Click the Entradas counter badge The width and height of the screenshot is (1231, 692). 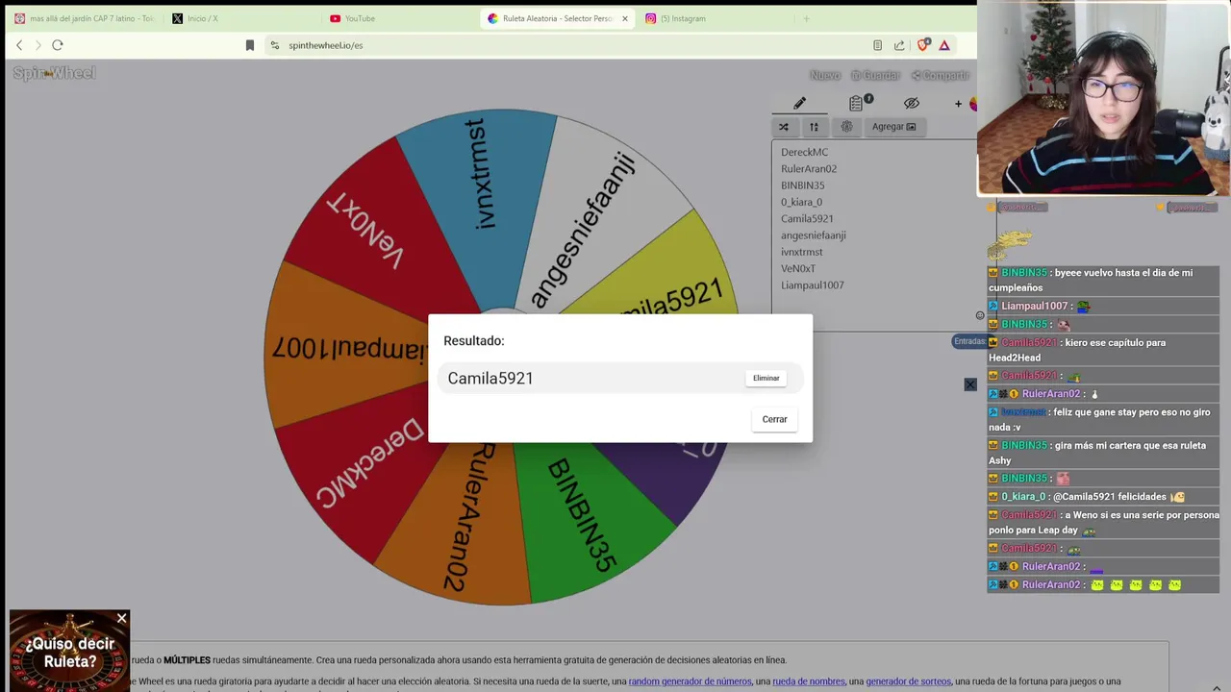point(969,341)
